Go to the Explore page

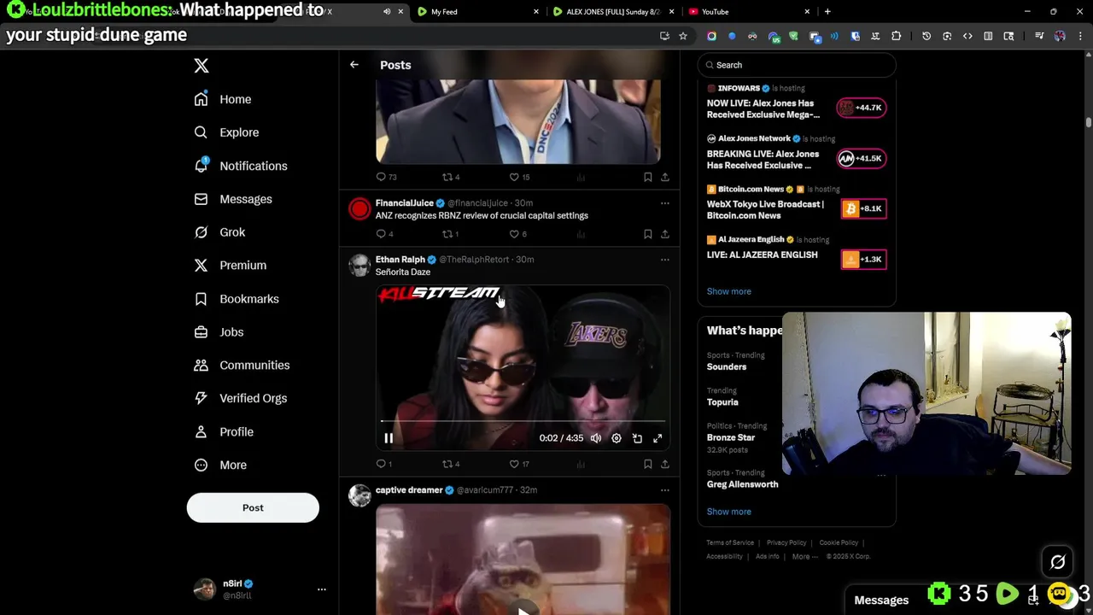[x=226, y=132]
